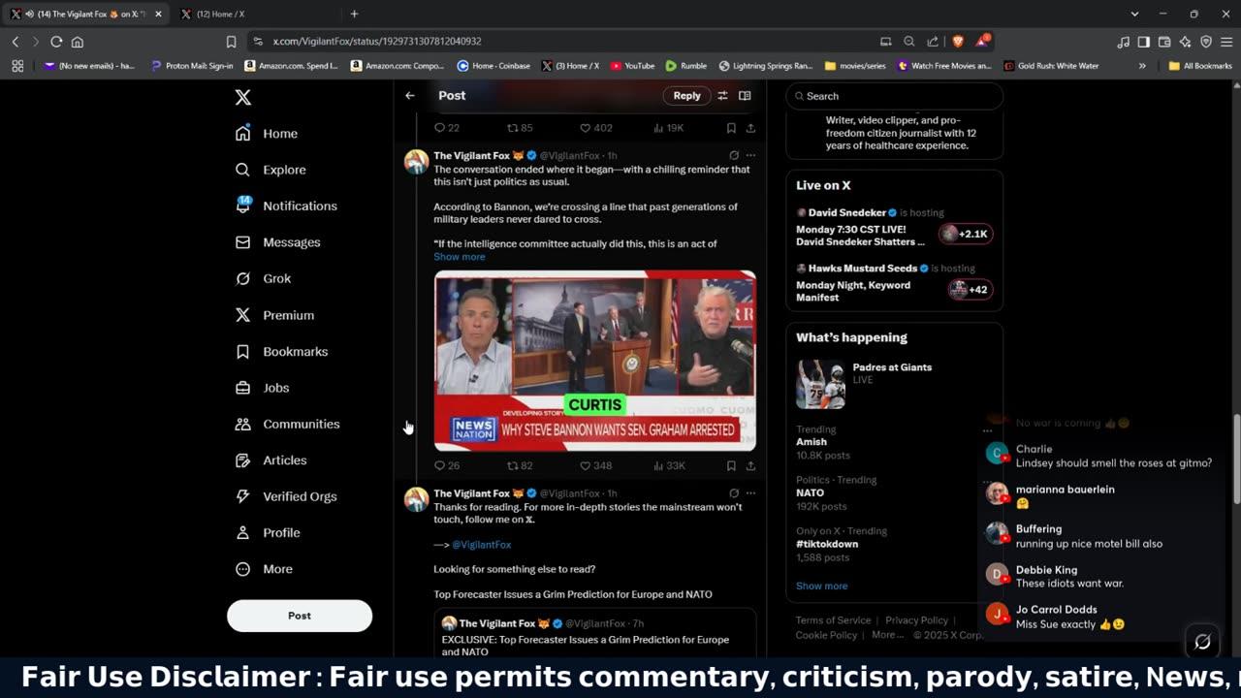Open more options on the 'Thanks for reading' post
Image resolution: width=1241 pixels, height=698 pixels.
(x=750, y=493)
